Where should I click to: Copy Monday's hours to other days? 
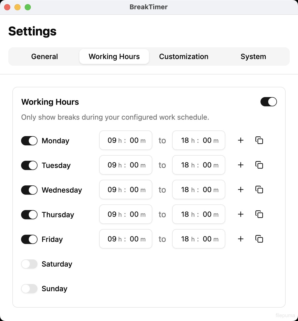coord(259,140)
